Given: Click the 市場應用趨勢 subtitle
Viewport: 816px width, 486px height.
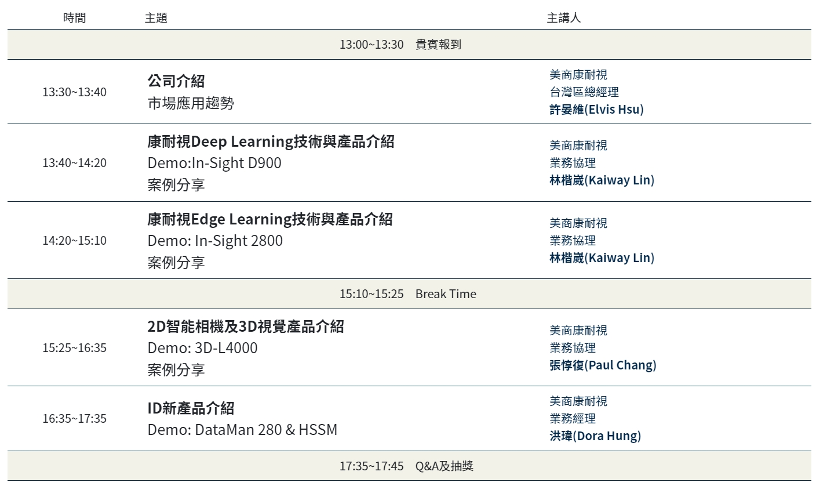Looking at the screenshot, I should pos(191,103).
